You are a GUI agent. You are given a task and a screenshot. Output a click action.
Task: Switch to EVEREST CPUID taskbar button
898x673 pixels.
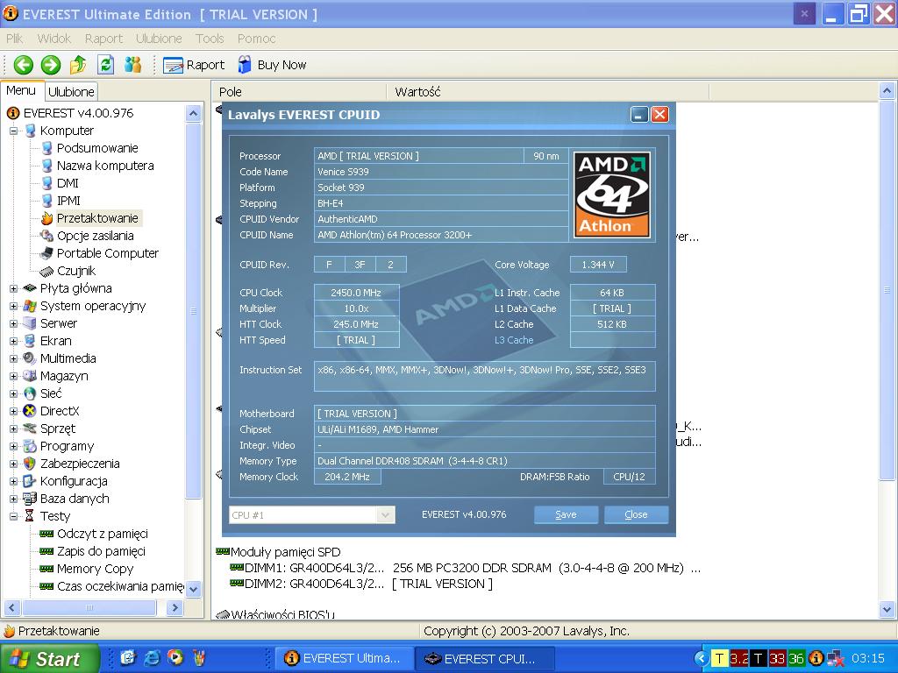tap(484, 659)
